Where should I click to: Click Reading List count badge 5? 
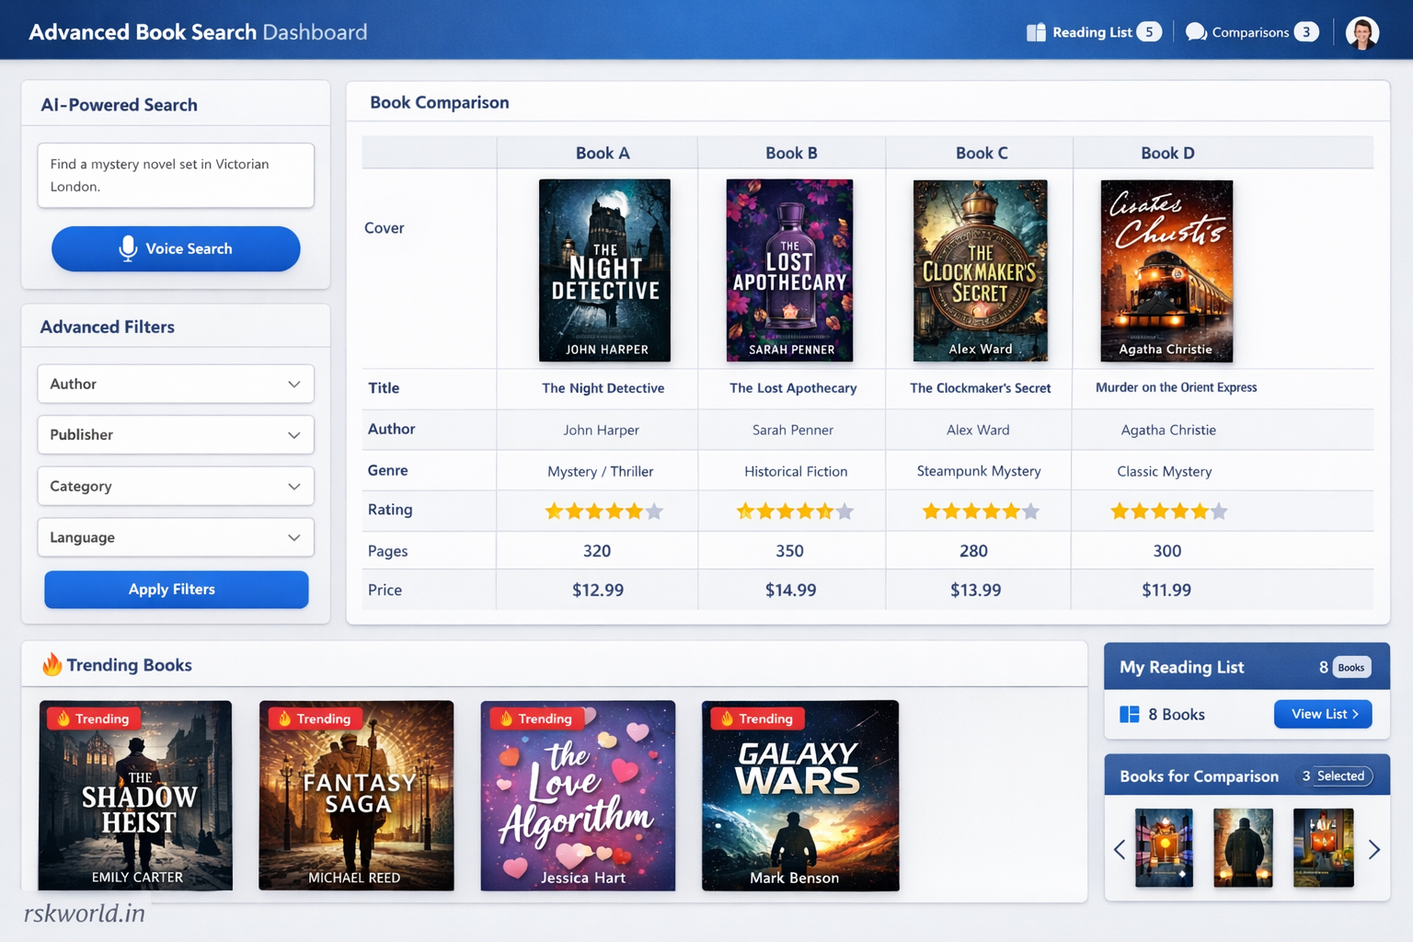click(1149, 32)
